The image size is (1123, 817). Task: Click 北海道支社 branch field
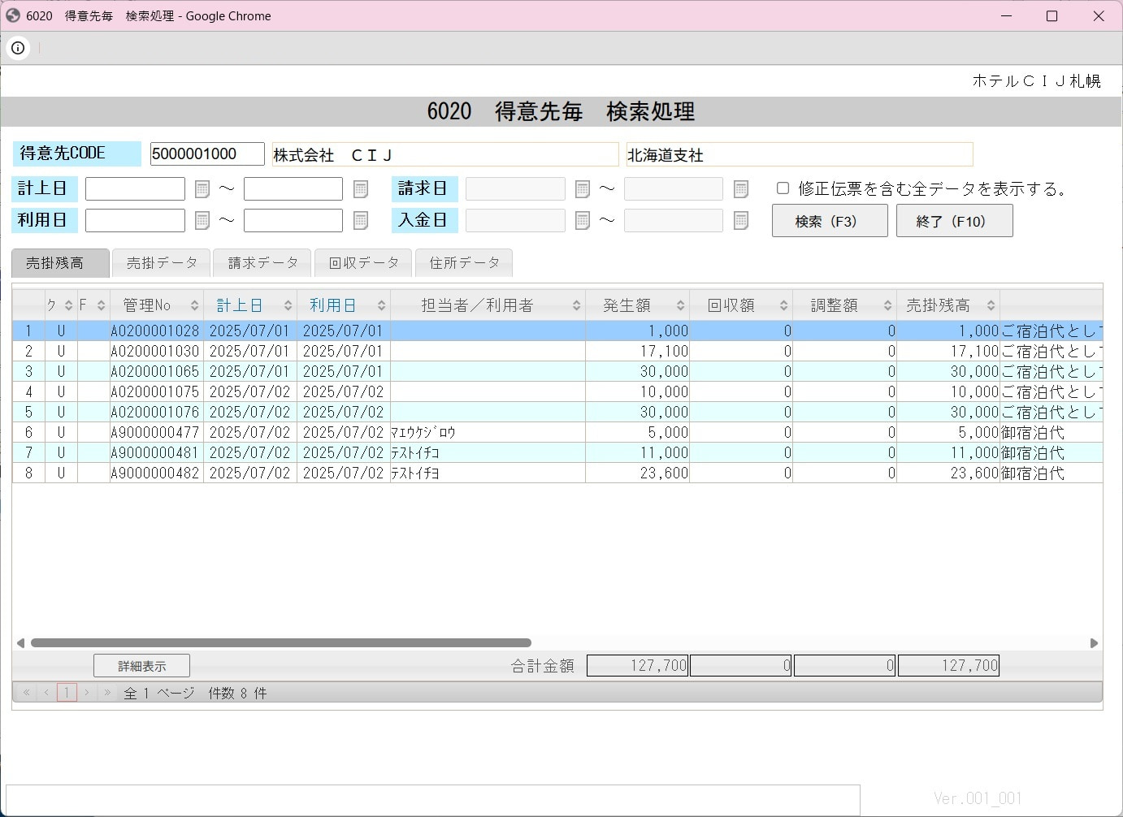[800, 154]
